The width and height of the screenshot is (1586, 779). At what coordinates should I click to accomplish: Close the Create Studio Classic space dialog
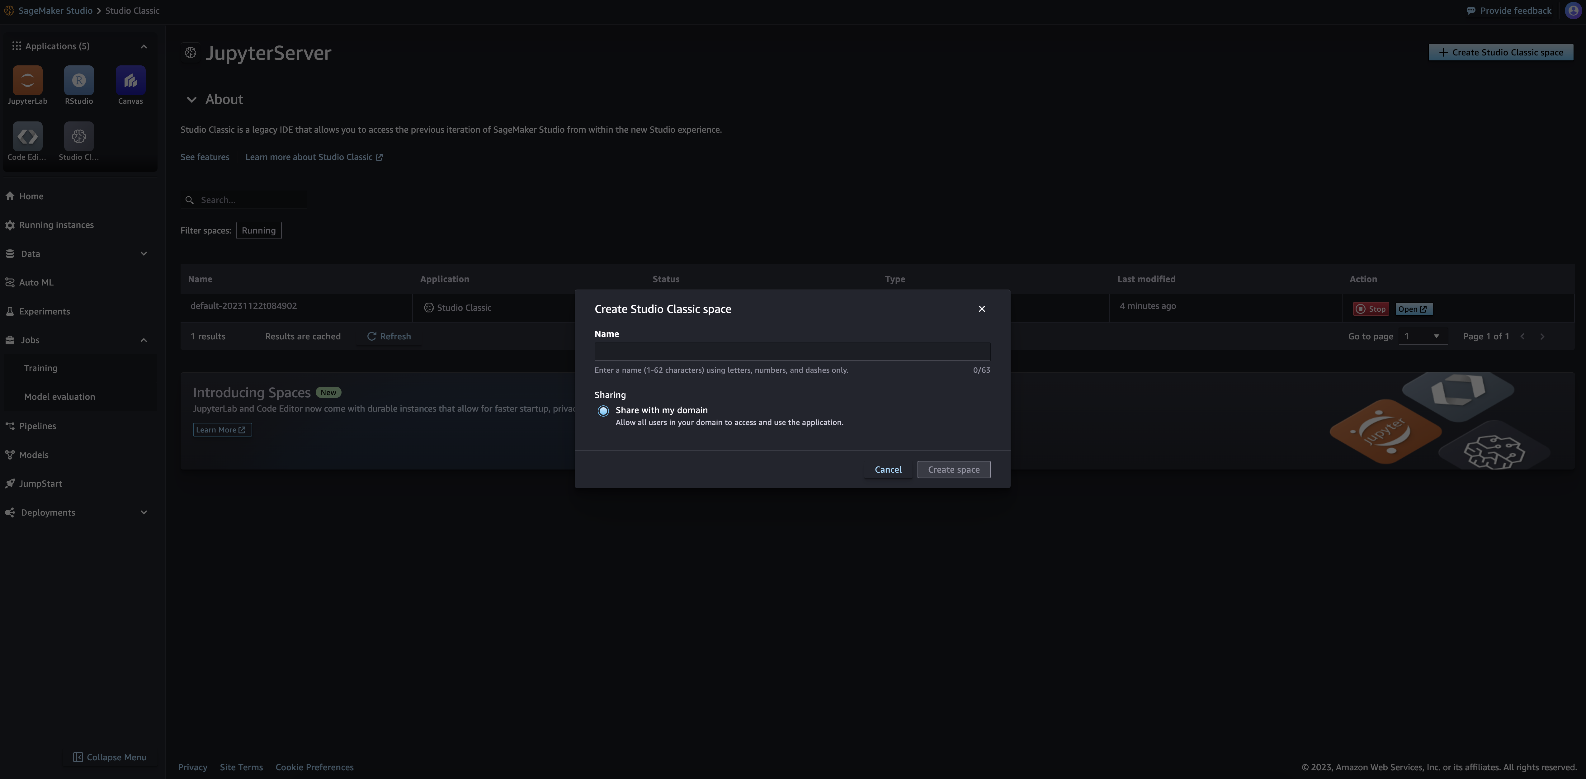coord(981,309)
